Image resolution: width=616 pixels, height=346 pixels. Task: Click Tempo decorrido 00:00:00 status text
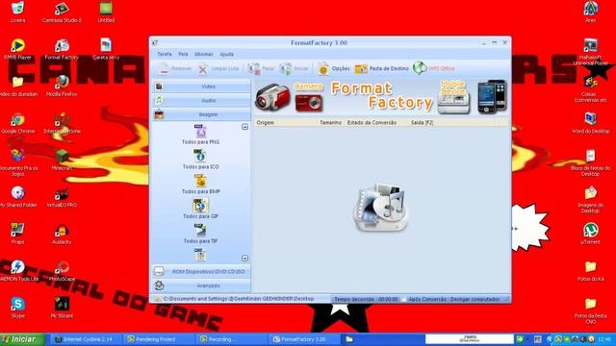[x=366, y=299]
